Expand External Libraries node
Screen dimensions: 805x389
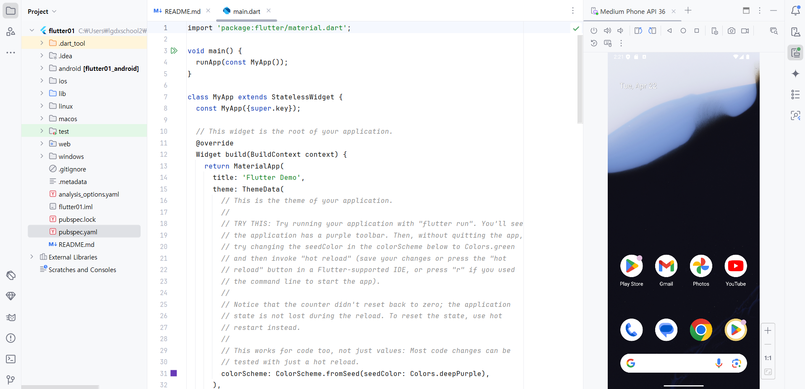(x=31, y=257)
